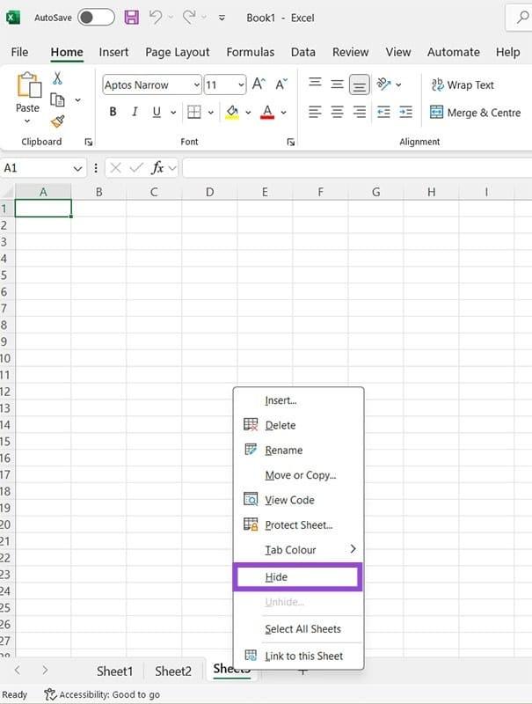Click the Increase Indent icon
Image resolution: width=532 pixels, height=704 pixels.
click(x=405, y=112)
